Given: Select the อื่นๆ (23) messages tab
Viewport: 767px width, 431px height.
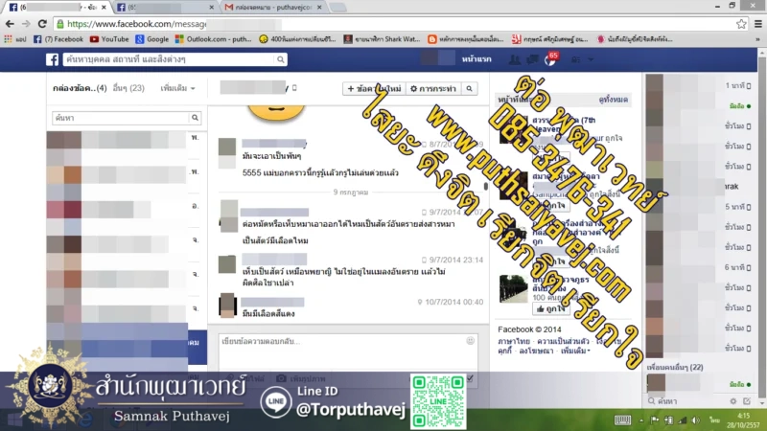Looking at the screenshot, I should click(x=128, y=88).
